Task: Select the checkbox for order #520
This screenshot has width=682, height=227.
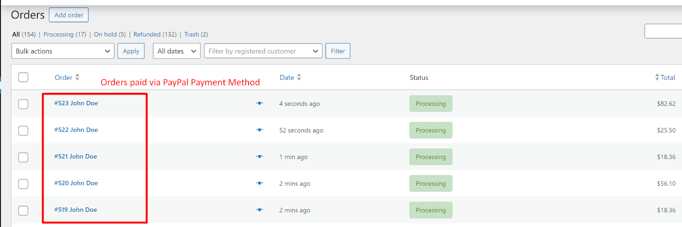Action: [x=23, y=184]
